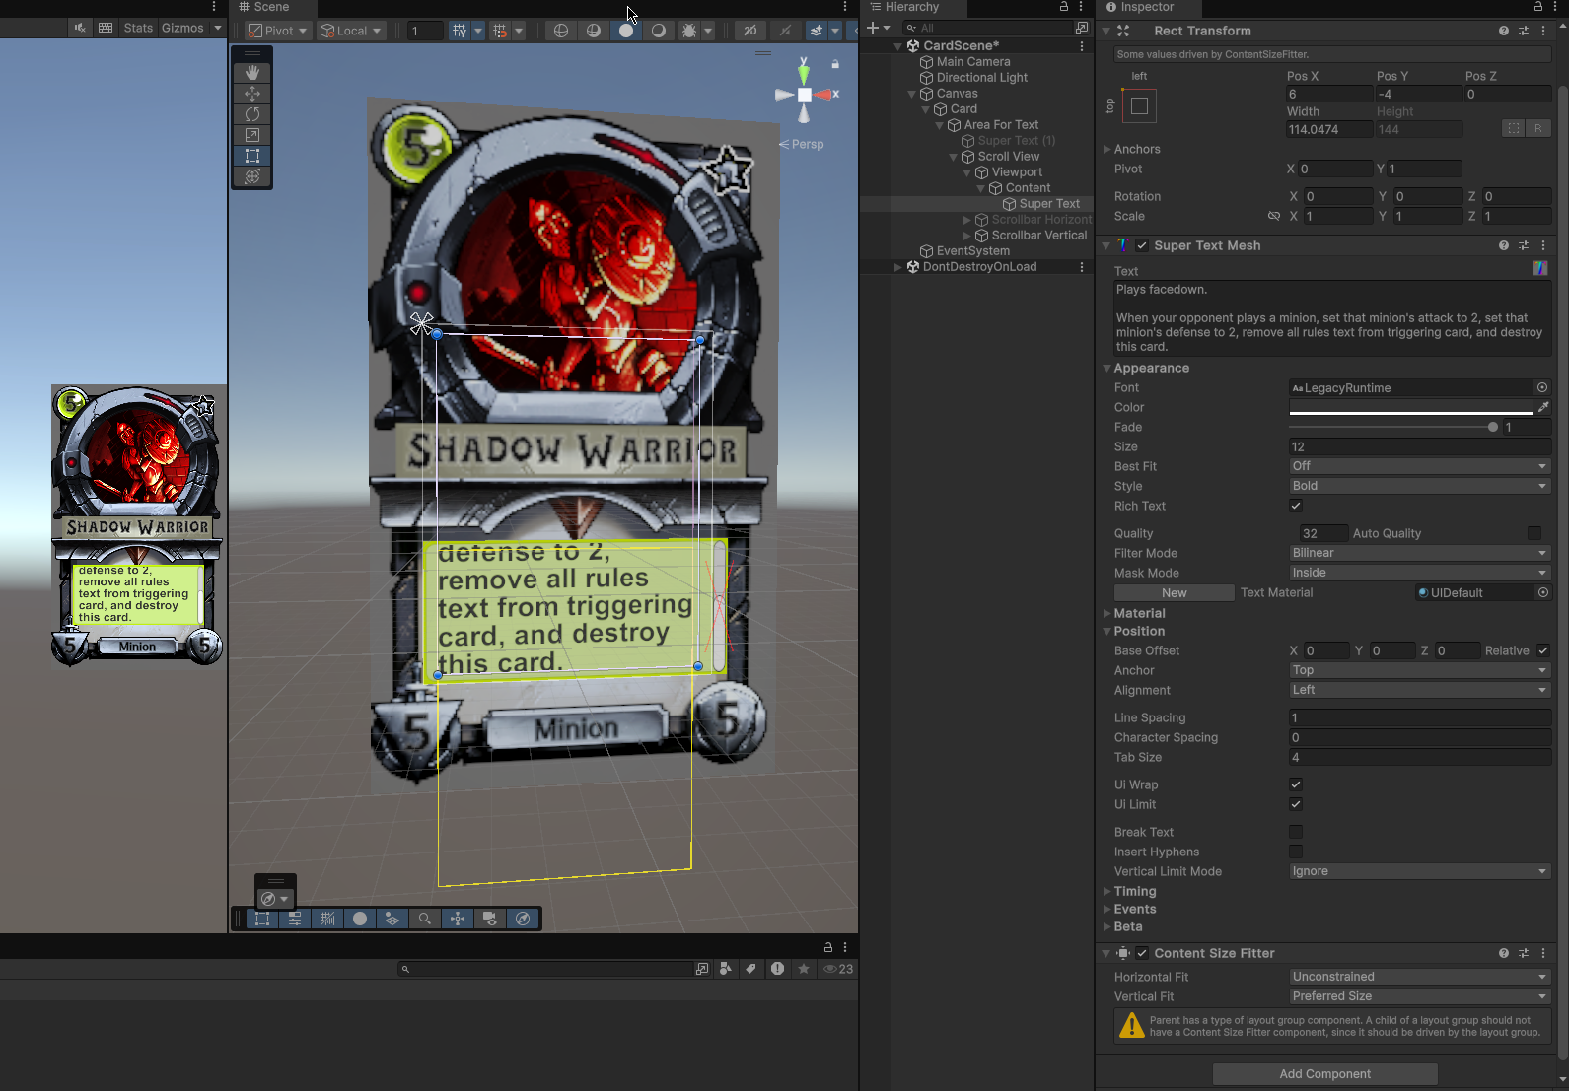Screen dimensions: 1569x1091
Task: Disable the Rich Text checkbox
Action: click(1296, 506)
